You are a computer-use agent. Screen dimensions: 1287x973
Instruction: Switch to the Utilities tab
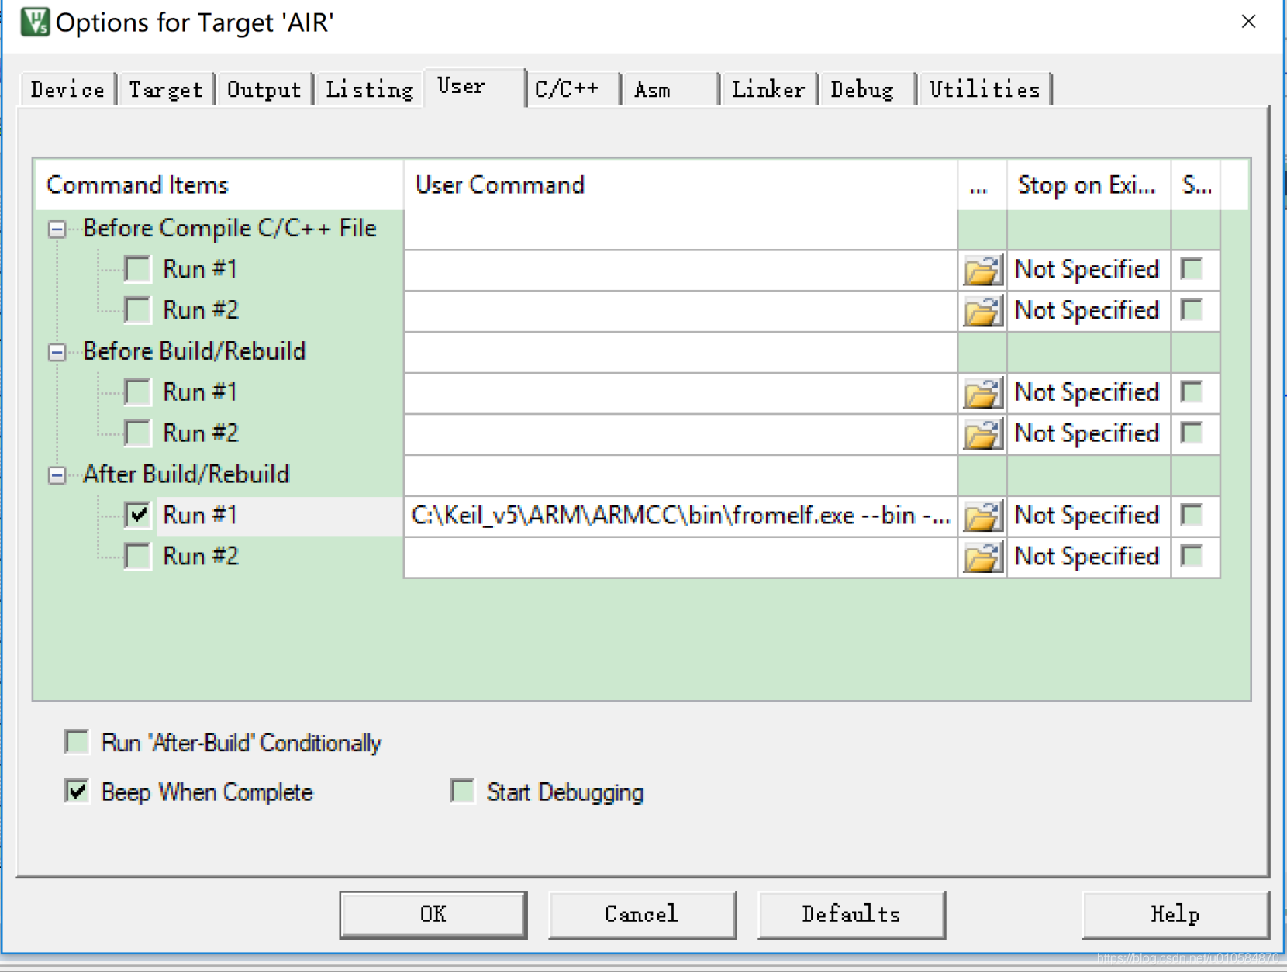[x=985, y=90]
